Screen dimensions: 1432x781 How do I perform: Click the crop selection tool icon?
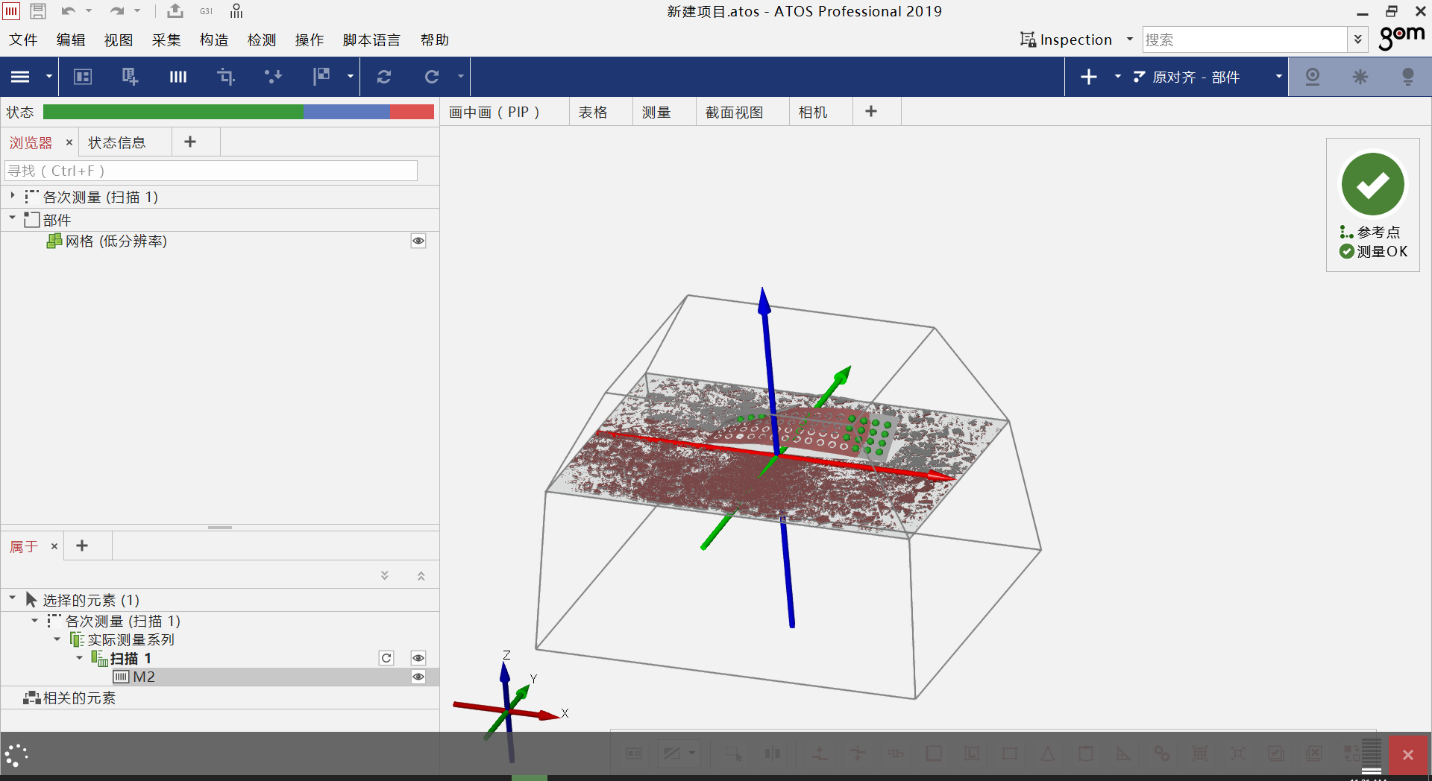click(225, 77)
